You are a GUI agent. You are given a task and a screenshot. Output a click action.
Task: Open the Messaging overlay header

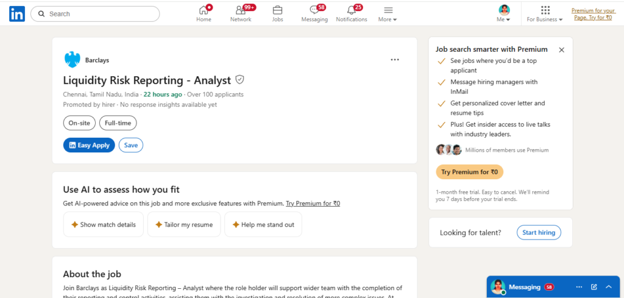(x=553, y=287)
